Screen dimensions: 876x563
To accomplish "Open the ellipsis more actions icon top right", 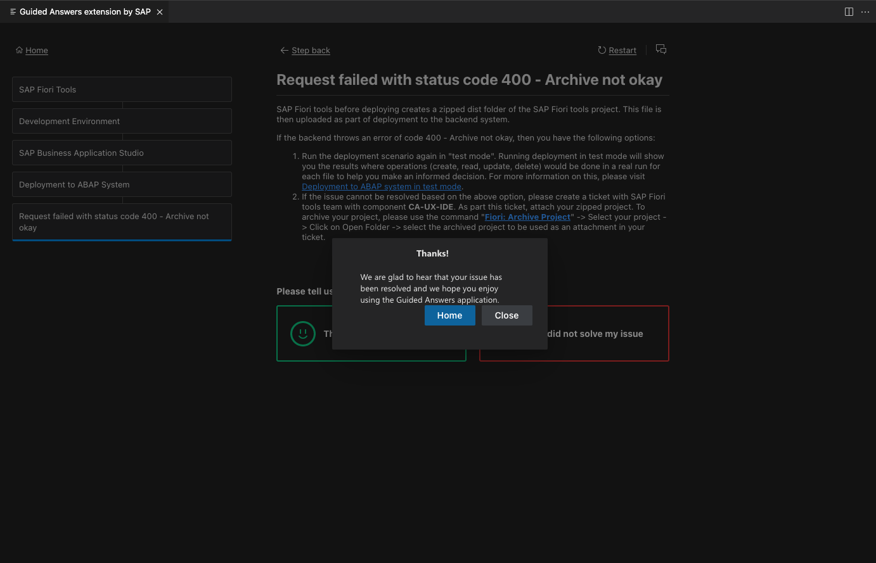I will tap(865, 11).
